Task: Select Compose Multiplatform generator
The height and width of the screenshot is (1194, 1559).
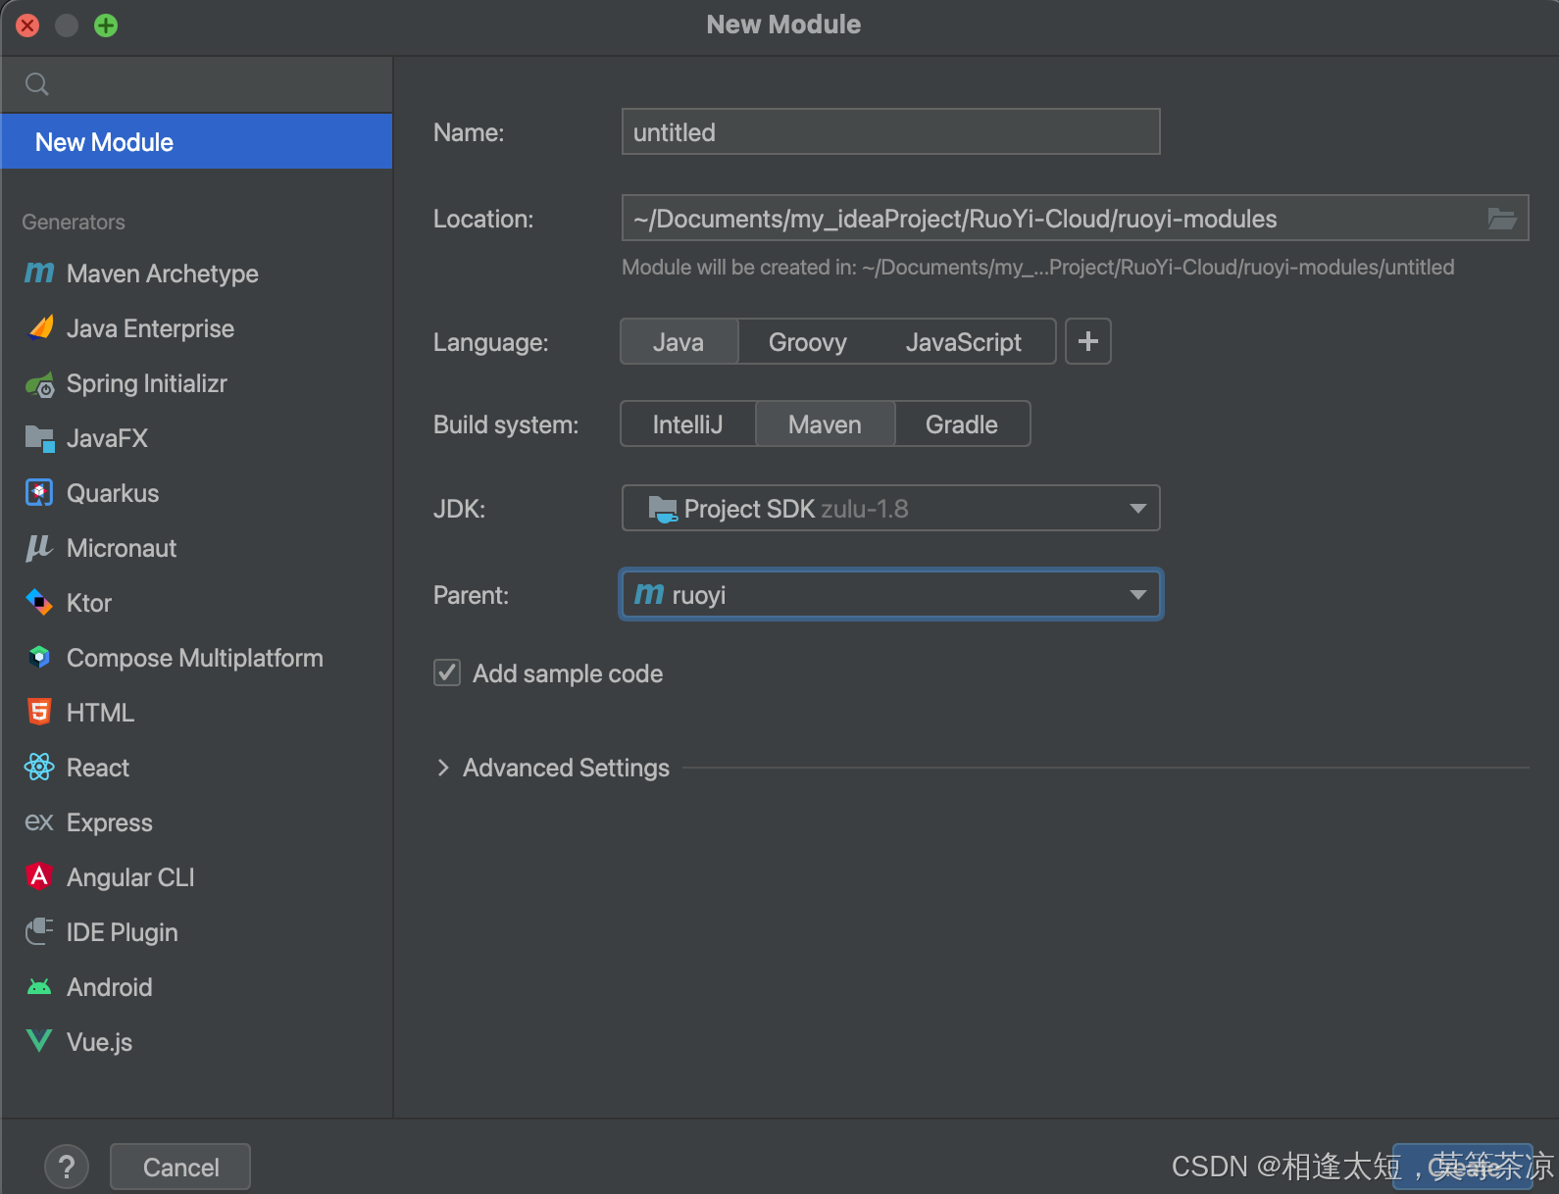Action: (x=197, y=658)
